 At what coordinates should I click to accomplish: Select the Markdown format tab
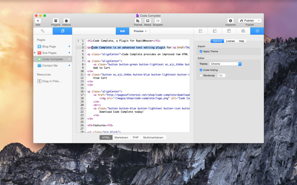[122, 138]
